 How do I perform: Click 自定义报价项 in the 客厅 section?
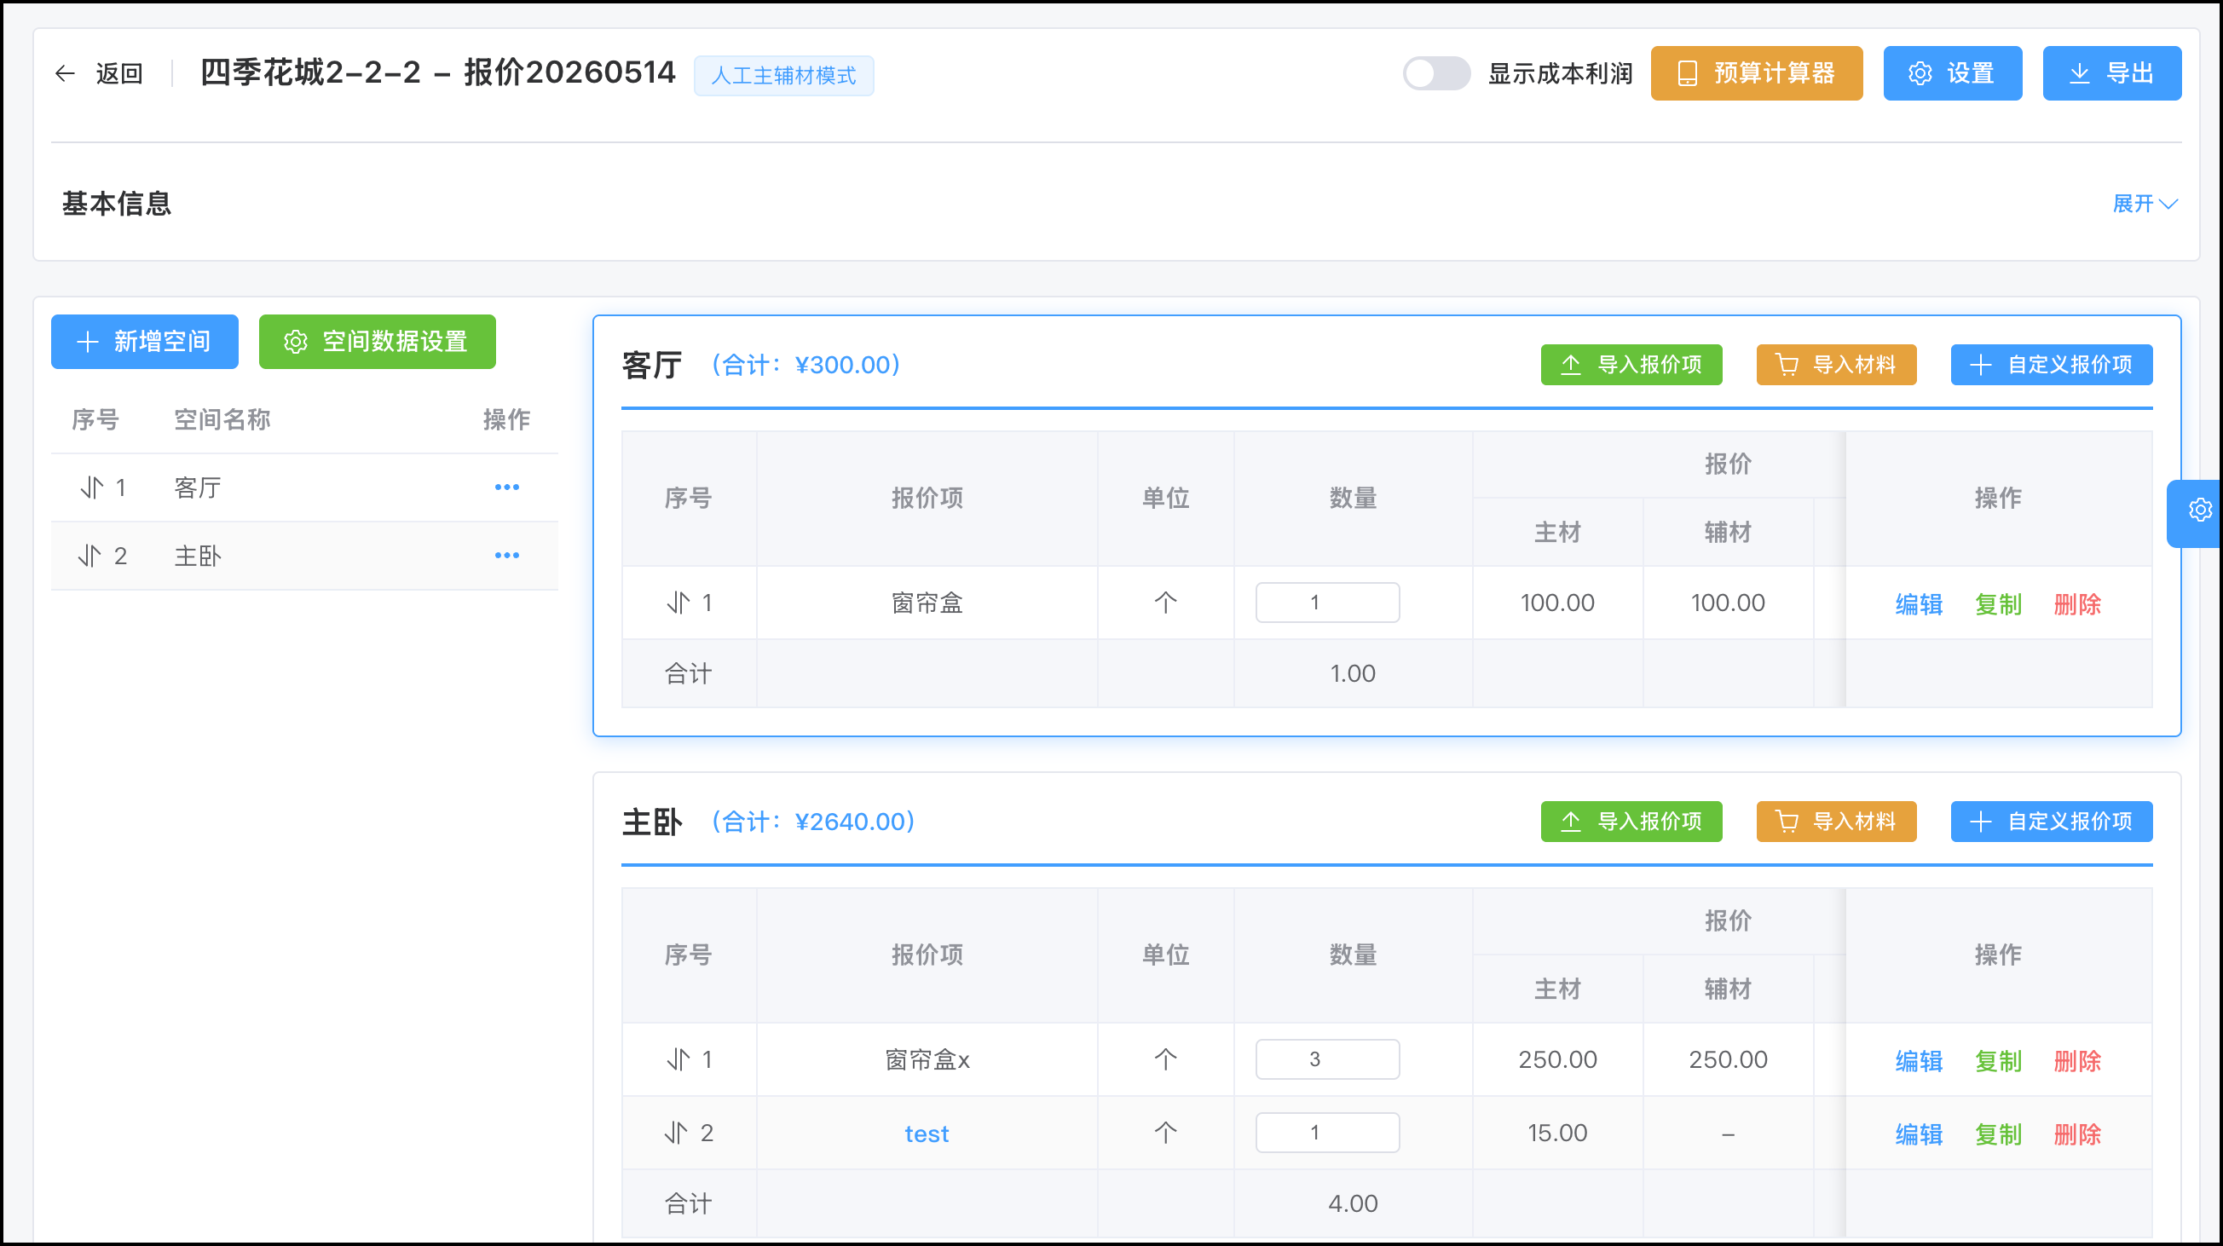coord(2052,365)
